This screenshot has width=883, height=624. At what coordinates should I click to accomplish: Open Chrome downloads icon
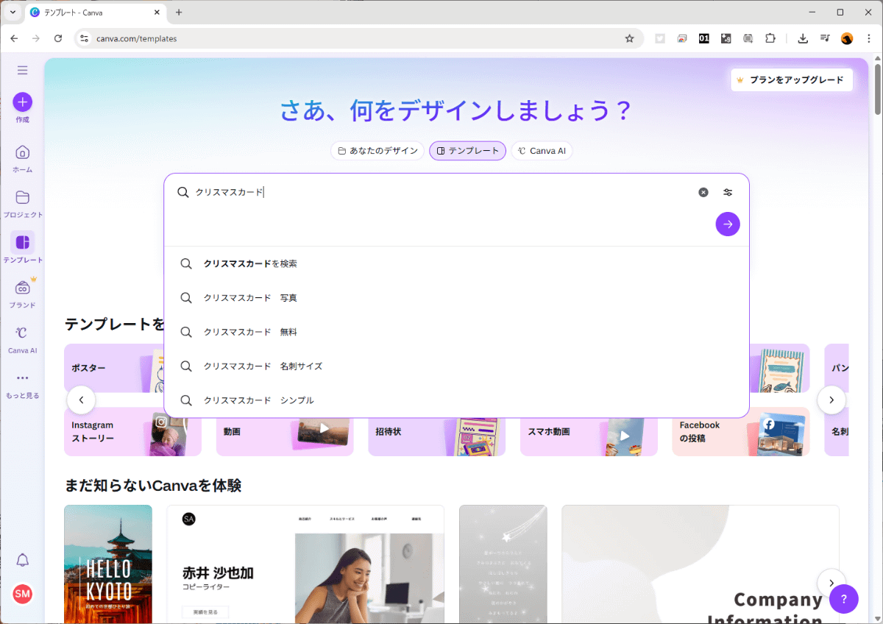click(803, 38)
